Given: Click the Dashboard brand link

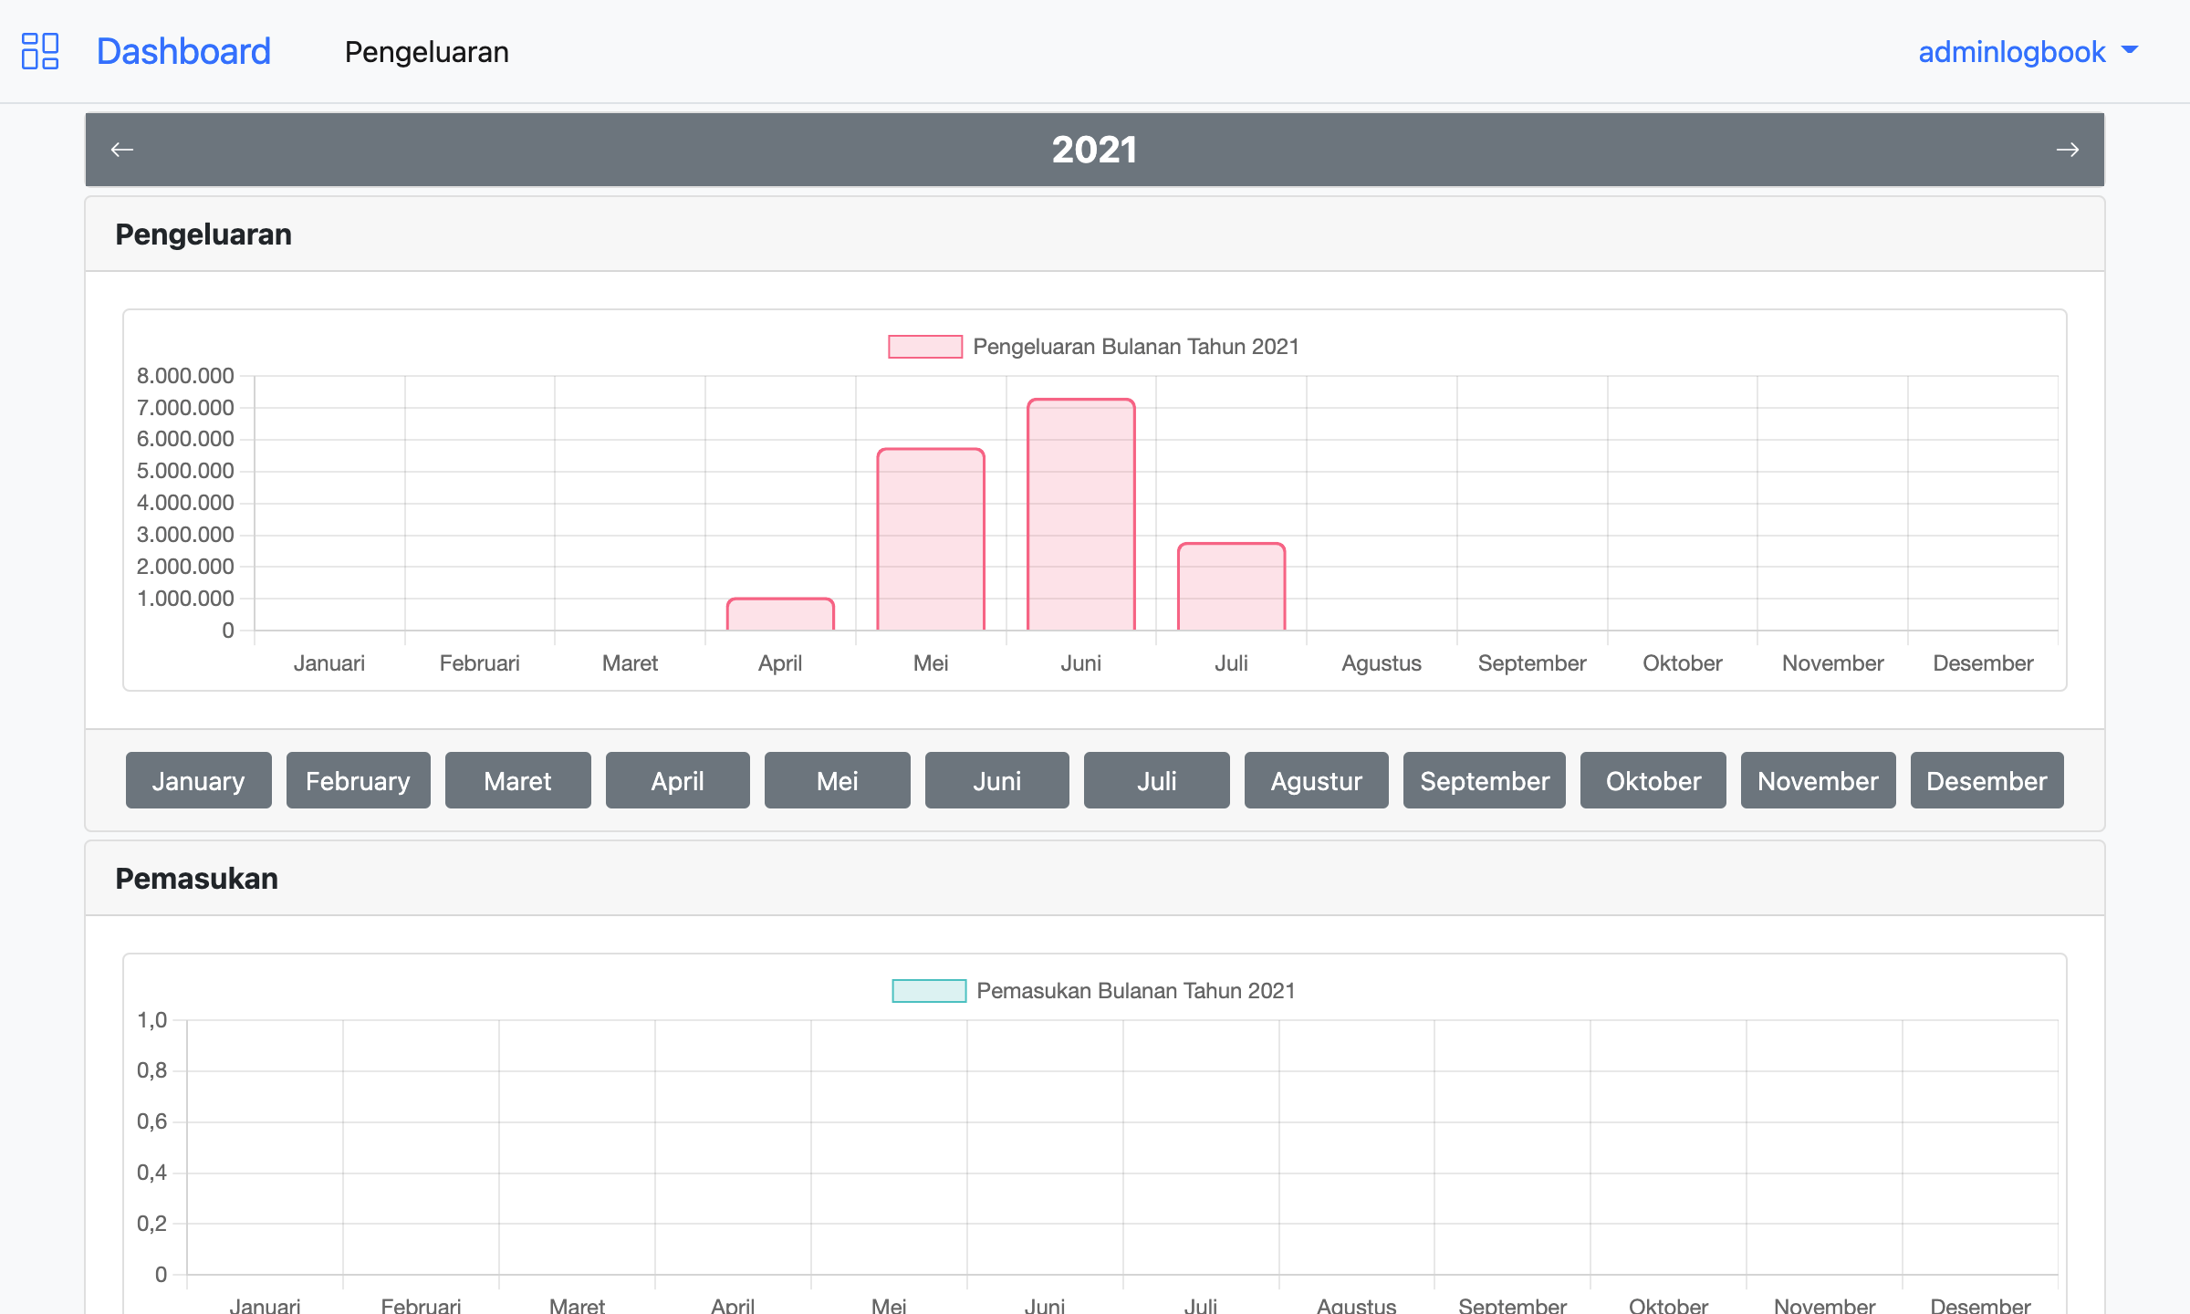Looking at the screenshot, I should click(183, 52).
